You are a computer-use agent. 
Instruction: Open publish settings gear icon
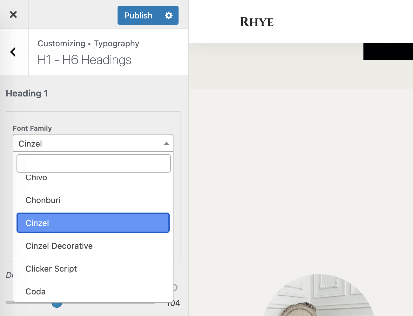tap(169, 15)
